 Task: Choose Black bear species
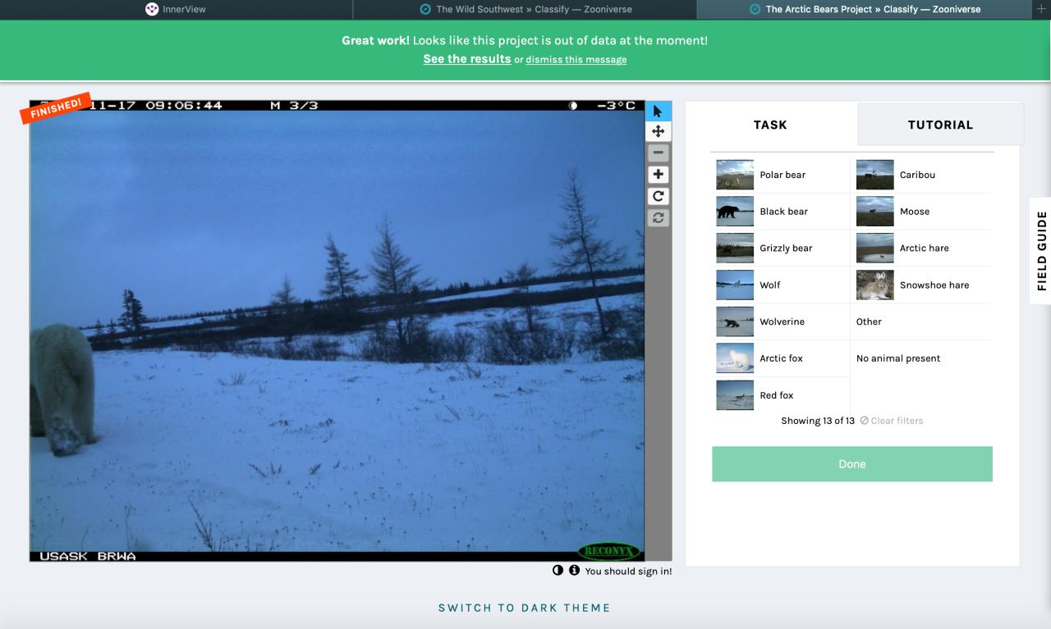(x=780, y=212)
